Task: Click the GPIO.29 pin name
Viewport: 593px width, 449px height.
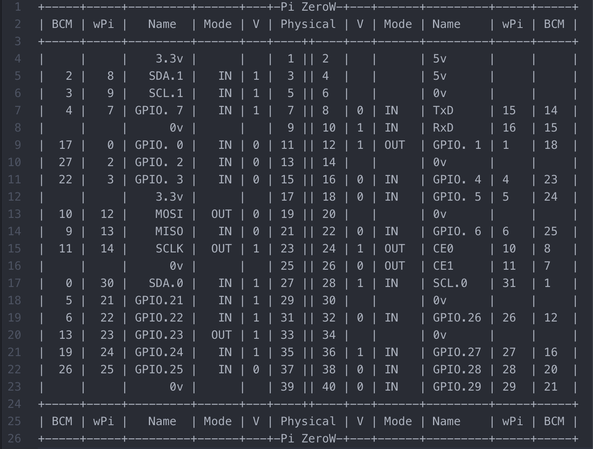Action: click(x=457, y=387)
